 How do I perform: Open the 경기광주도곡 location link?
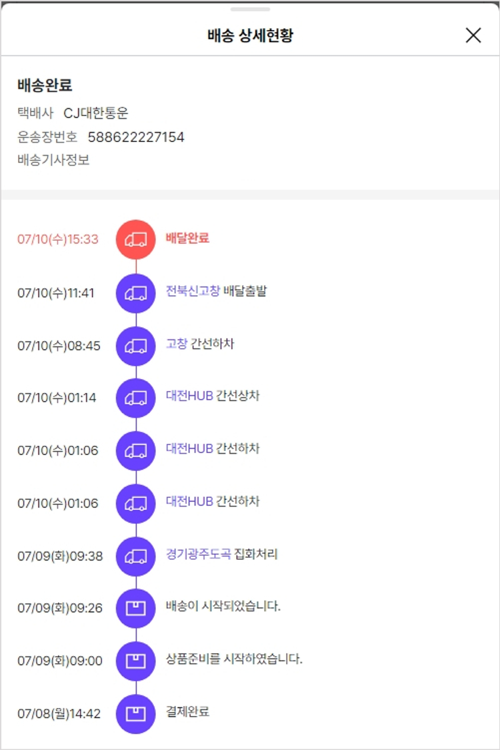click(198, 554)
